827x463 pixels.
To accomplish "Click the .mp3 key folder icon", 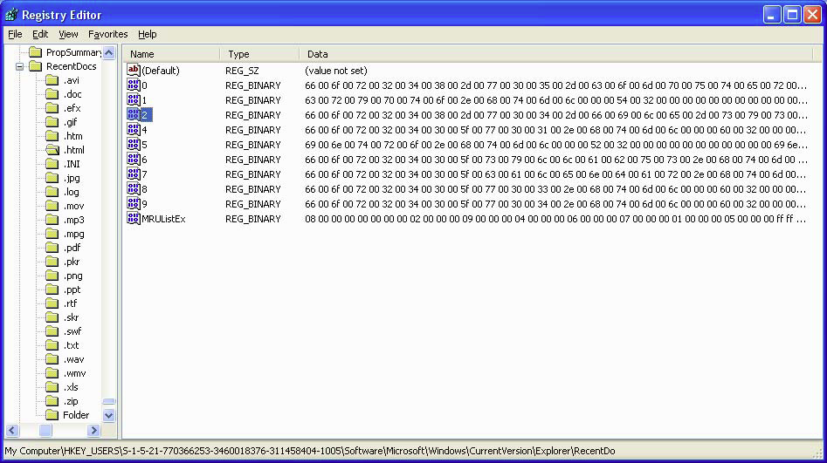I will (52, 220).
